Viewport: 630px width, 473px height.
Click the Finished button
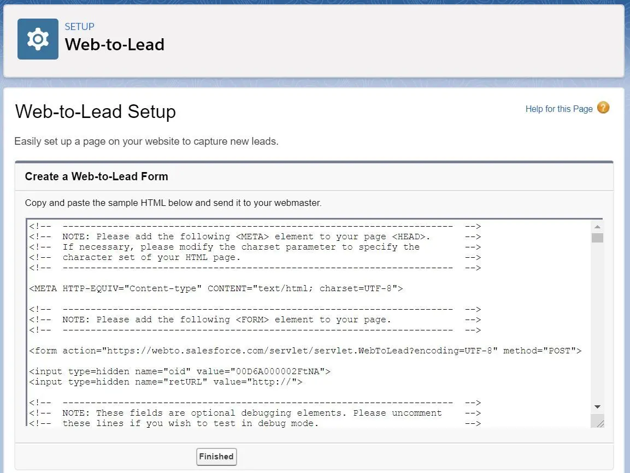coord(216,457)
